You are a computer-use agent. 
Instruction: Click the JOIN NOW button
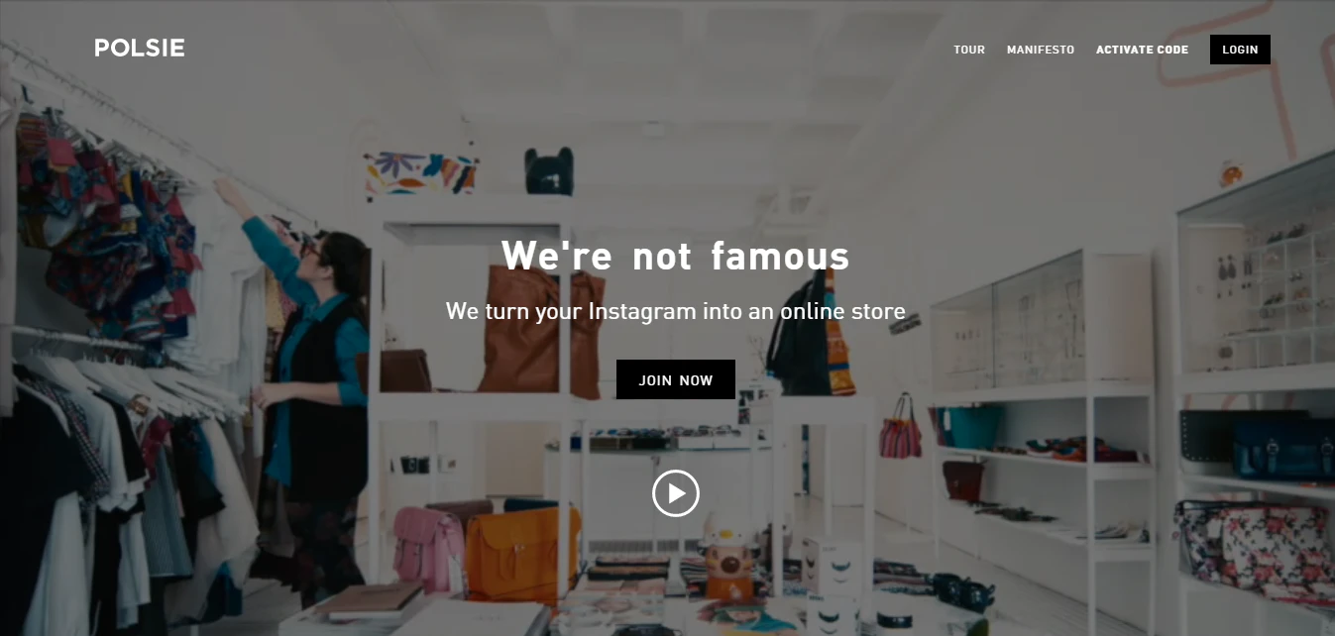point(676,379)
